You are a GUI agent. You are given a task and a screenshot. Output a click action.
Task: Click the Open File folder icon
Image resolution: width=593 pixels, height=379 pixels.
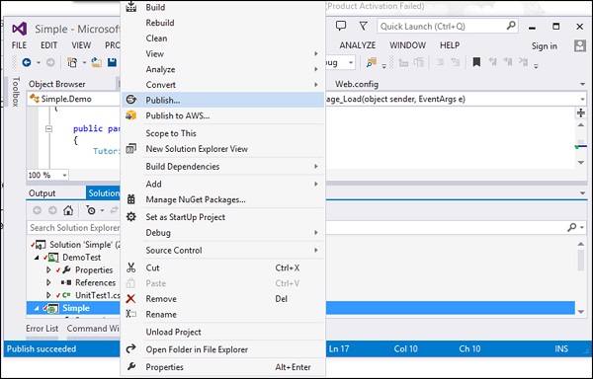97,62
